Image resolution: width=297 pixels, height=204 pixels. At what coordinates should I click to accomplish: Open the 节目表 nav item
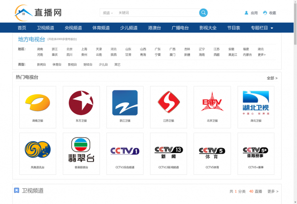[x=234, y=28]
